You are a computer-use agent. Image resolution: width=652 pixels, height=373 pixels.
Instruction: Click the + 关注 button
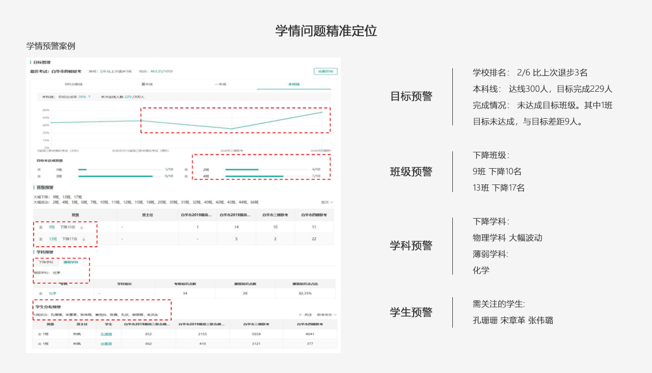pyautogui.click(x=306, y=315)
